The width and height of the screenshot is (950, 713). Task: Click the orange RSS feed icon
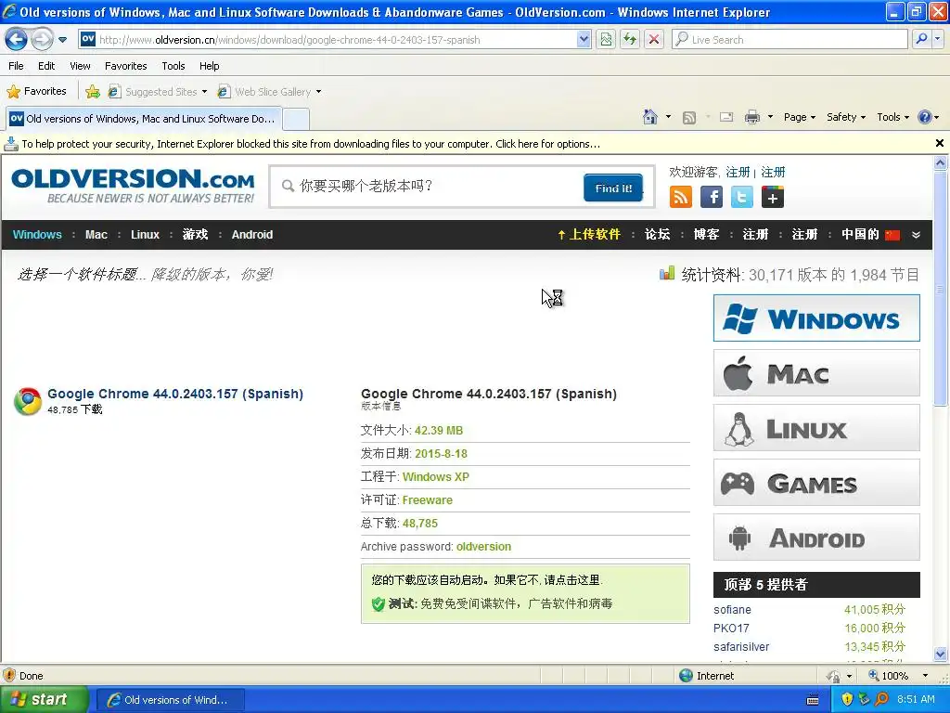coord(681,197)
